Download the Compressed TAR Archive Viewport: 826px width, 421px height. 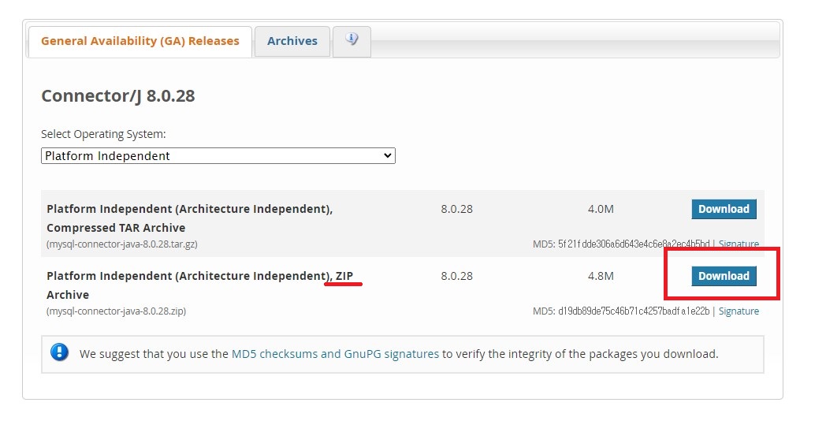point(724,209)
